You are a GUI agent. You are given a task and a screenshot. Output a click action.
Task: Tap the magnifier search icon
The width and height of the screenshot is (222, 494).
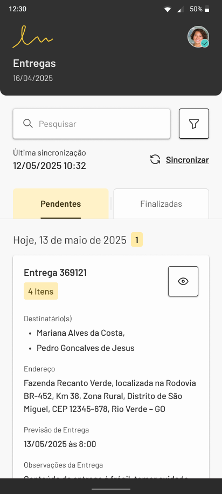[x=28, y=124]
